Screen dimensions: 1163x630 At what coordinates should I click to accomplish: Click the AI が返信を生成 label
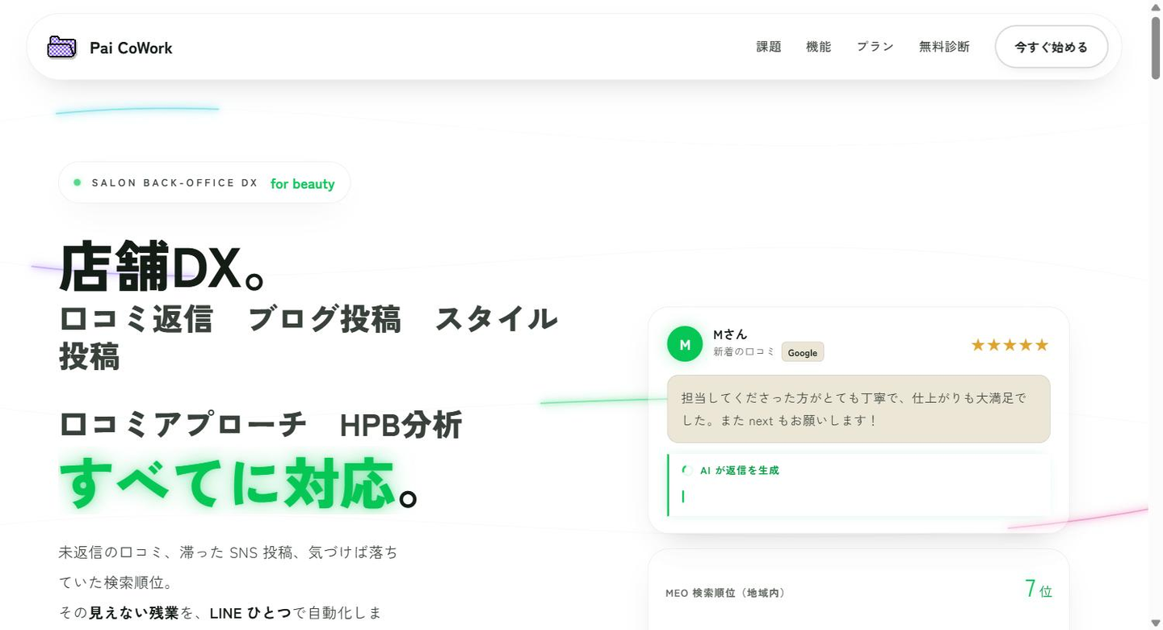click(740, 470)
